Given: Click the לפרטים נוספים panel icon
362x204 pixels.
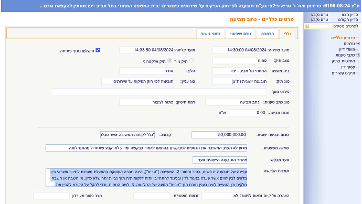Looking at the screenshot, I should [x=307, y=26].
